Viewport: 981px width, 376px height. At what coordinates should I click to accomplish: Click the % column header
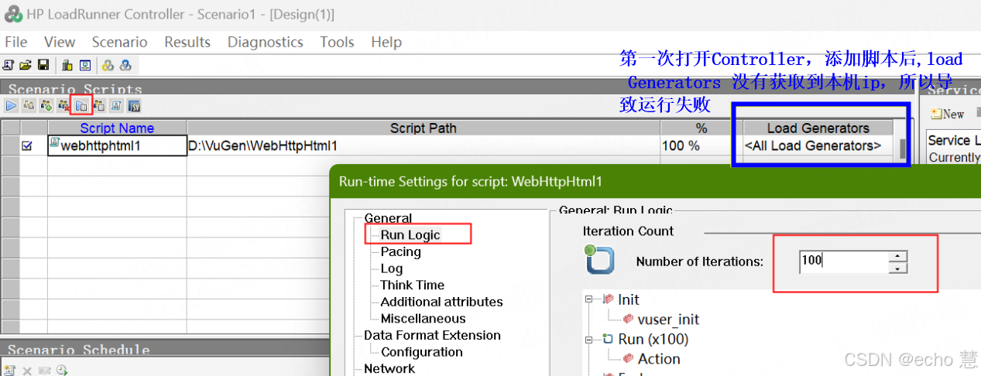tap(701, 128)
